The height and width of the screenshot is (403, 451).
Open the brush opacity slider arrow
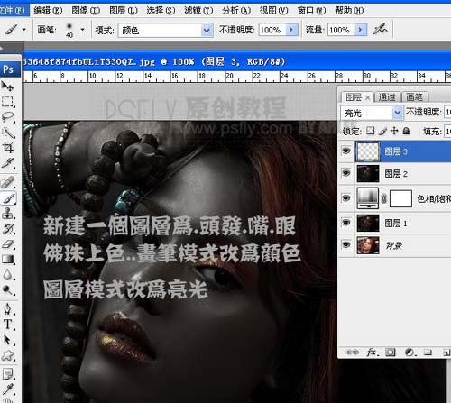pos(291,30)
